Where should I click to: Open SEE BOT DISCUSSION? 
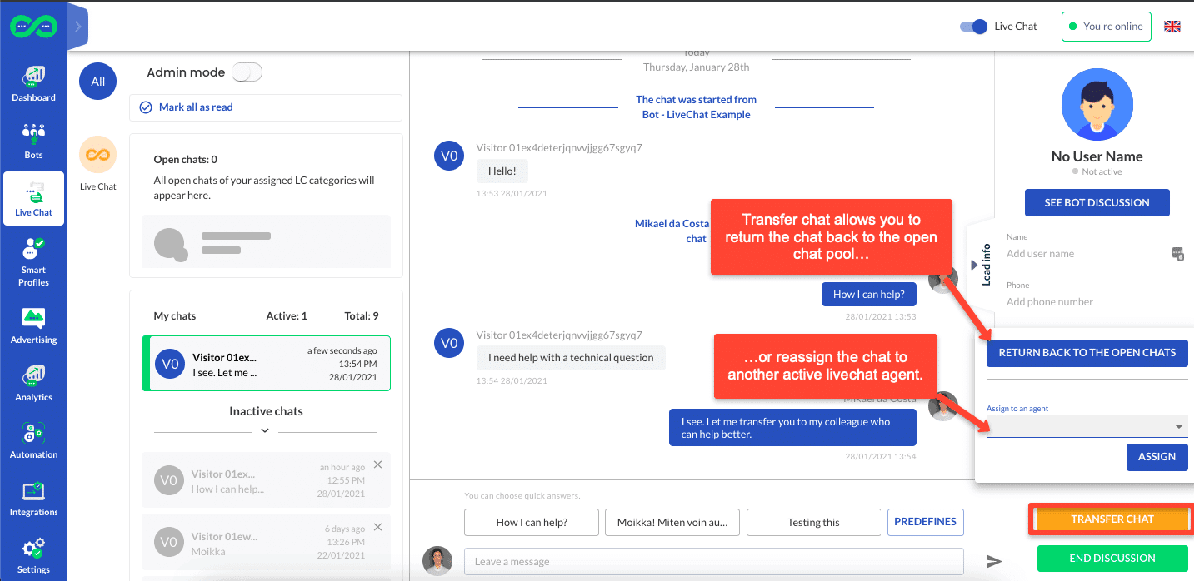(1097, 202)
